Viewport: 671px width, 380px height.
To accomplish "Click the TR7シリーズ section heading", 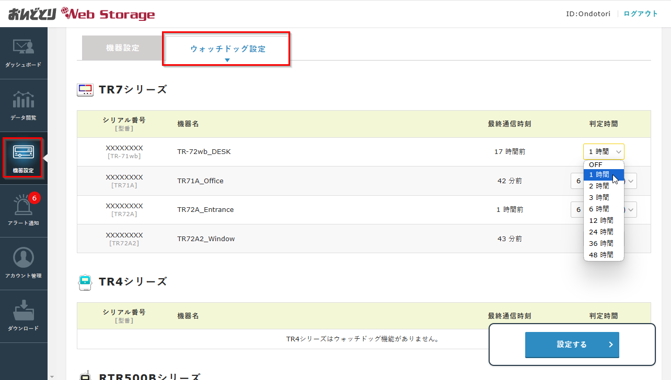I will tap(133, 90).
